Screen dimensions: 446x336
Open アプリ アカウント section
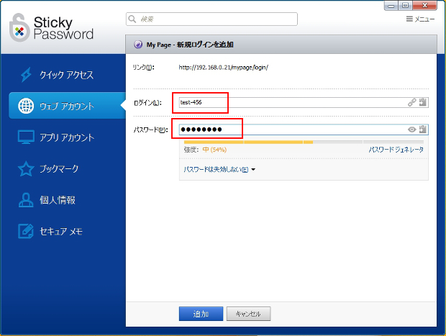coord(67,137)
